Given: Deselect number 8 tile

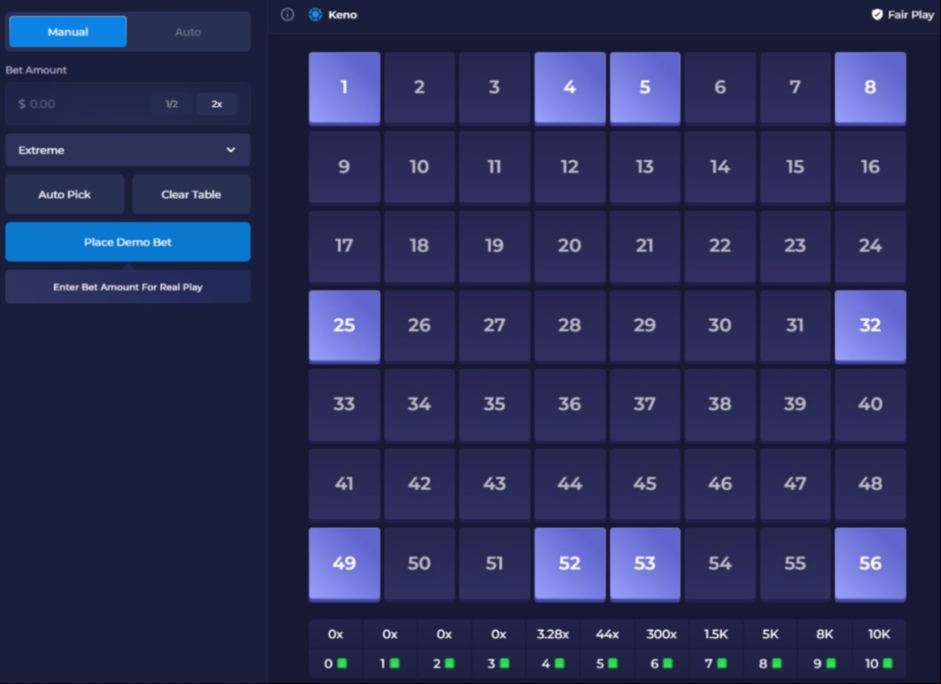Looking at the screenshot, I should tap(870, 88).
